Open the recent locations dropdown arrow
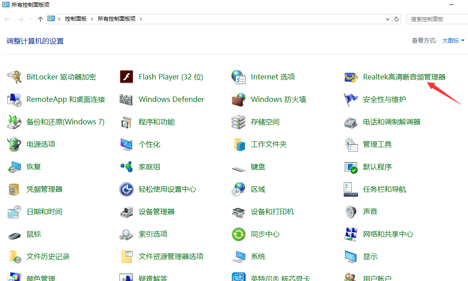468x281 pixels. click(31, 19)
